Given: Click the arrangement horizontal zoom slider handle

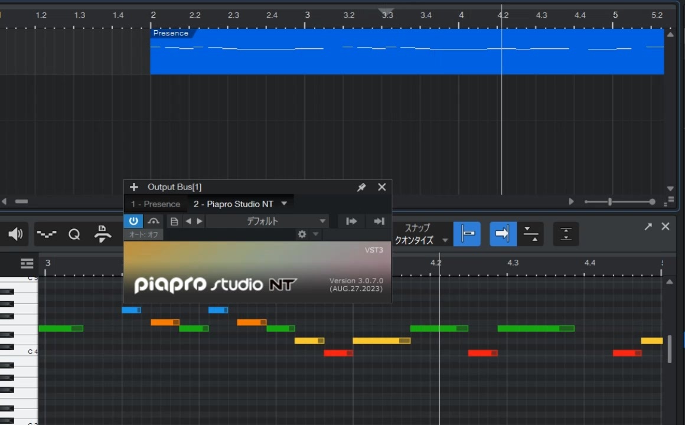Looking at the screenshot, I should [x=610, y=201].
